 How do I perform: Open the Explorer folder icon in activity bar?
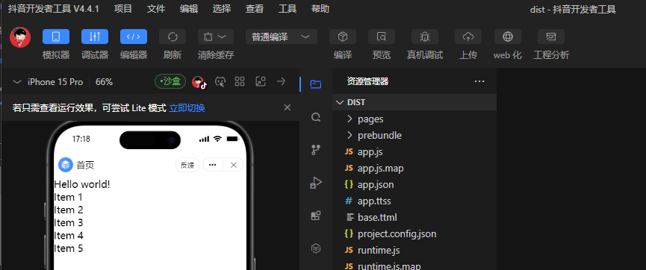coord(316,84)
